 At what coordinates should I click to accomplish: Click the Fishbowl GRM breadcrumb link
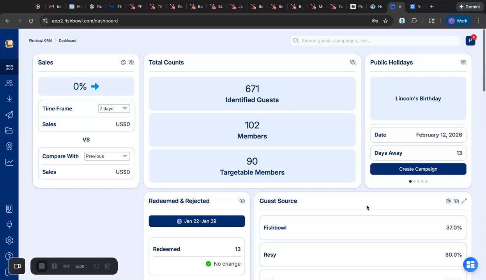click(x=41, y=40)
